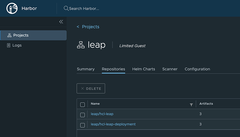Open the Configuration tab

tap(197, 69)
